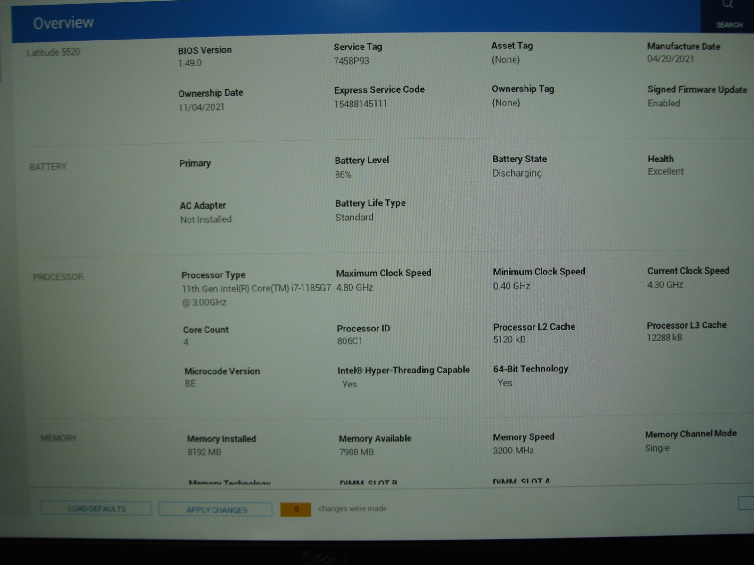This screenshot has height=565, width=754.
Task: Select Asset Tag value under Asset Tag
Action: coord(506,60)
